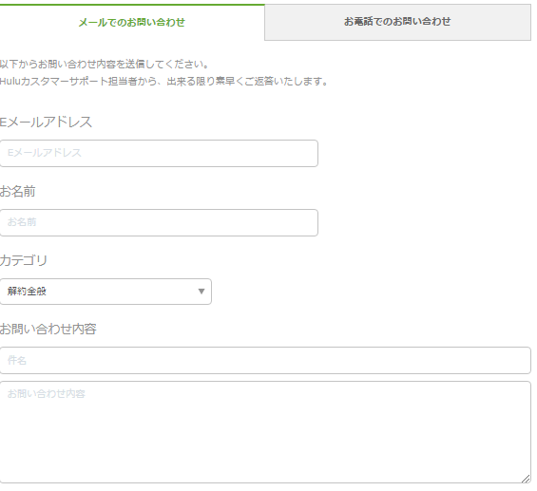
Task: Open the お電話でのお問い合わせ tab
Action: 397,22
